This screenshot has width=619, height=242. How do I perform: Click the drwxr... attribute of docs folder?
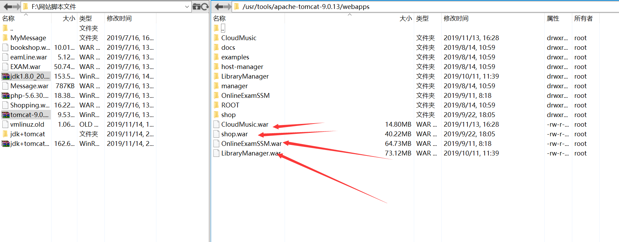pyautogui.click(x=557, y=47)
